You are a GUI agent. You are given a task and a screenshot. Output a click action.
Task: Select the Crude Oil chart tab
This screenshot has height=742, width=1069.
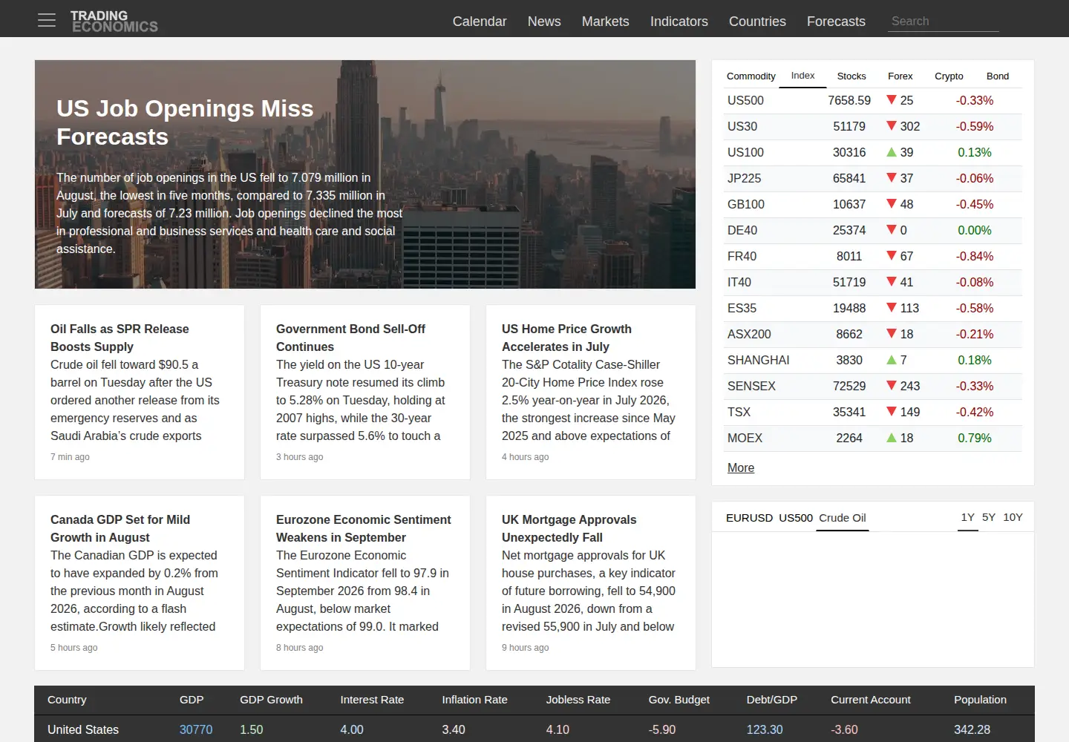843,518
